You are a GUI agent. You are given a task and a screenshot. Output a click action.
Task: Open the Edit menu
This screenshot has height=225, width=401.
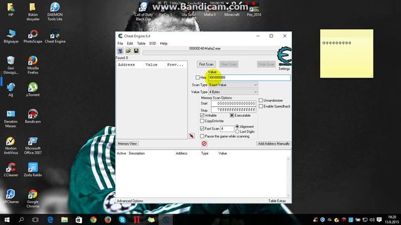click(130, 43)
